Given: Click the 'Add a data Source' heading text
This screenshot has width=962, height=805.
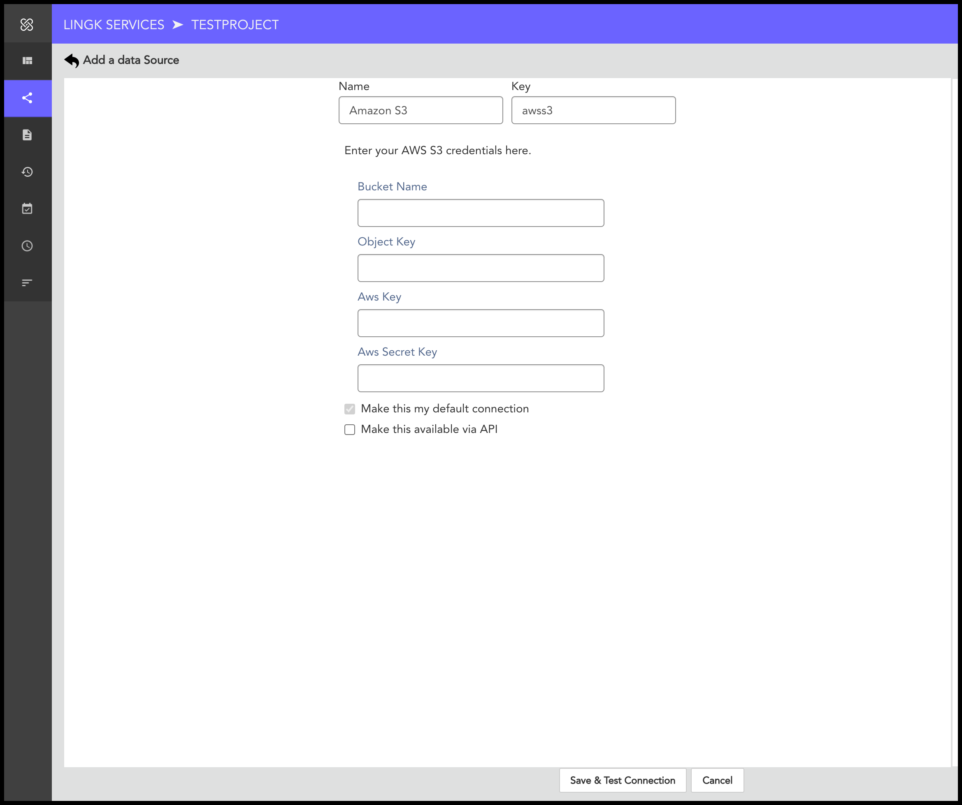Looking at the screenshot, I should click(131, 60).
